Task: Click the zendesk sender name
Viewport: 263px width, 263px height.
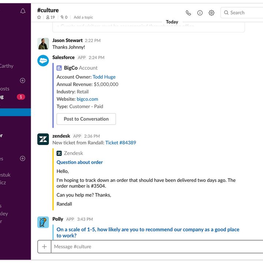Action: (61, 136)
